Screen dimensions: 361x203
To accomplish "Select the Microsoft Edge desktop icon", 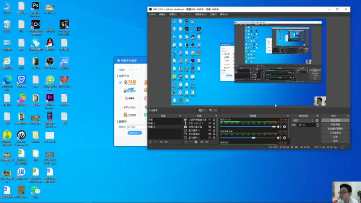I will (x=7, y=83).
